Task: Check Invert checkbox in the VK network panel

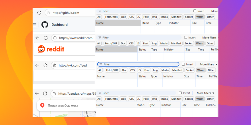Action: click(x=184, y=64)
